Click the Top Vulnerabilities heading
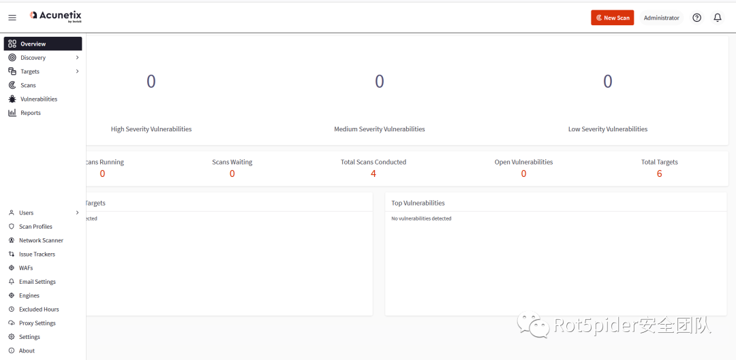This screenshot has height=360, width=736. point(418,203)
